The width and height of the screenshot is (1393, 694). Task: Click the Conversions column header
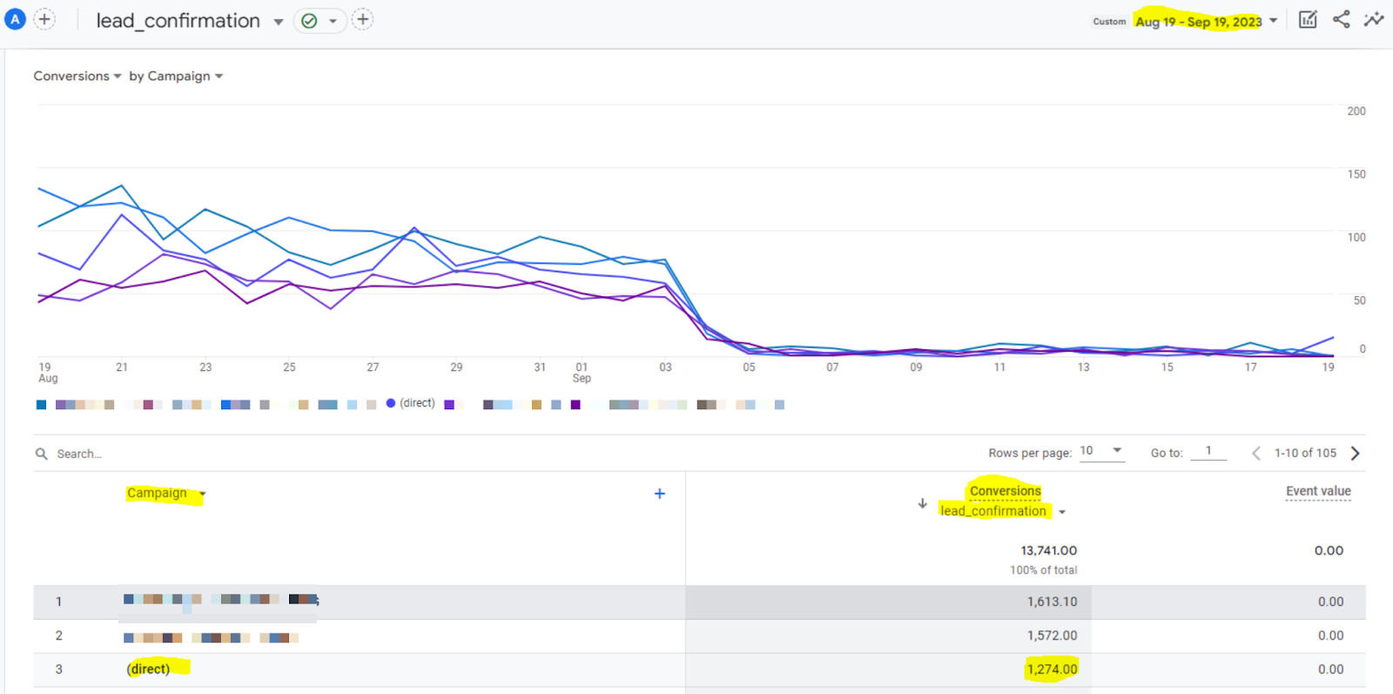click(1006, 491)
